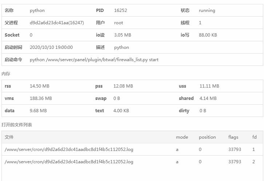Click the vms value 188.36 MB
This screenshot has height=181, width=264.
pyautogui.click(x=41, y=98)
